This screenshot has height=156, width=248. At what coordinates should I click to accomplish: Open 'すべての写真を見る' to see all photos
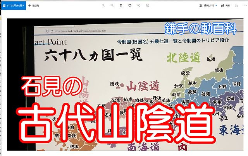click(x=14, y=5)
